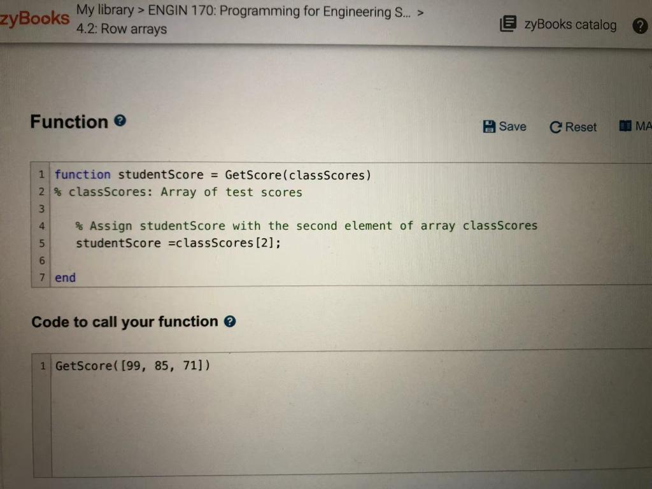
Task: Click the Save button label
Action: 511,126
